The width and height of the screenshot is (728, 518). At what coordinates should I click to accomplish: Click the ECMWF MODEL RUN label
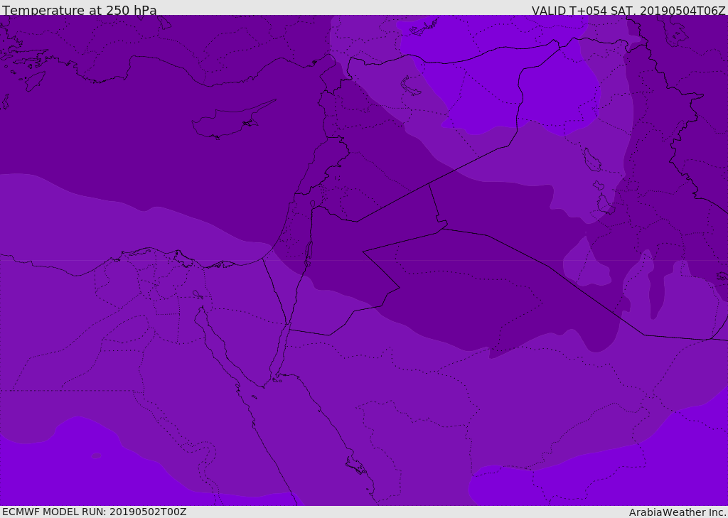pos(94,512)
